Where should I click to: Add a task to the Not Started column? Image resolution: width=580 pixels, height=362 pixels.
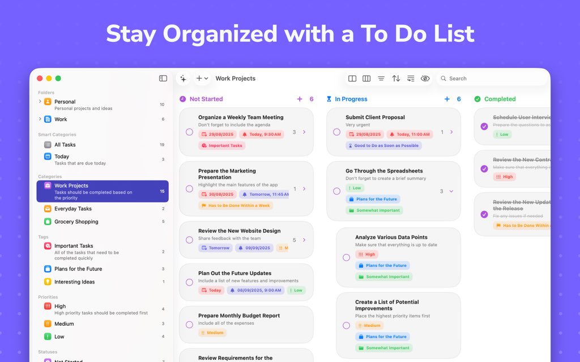(x=300, y=98)
